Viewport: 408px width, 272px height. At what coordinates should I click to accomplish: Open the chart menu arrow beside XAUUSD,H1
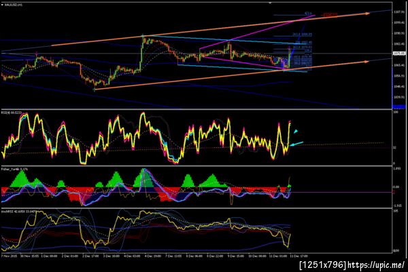(x=2, y=5)
